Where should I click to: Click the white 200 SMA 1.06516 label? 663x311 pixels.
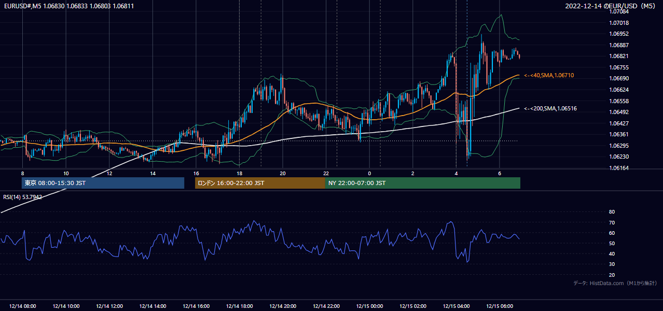(550, 109)
